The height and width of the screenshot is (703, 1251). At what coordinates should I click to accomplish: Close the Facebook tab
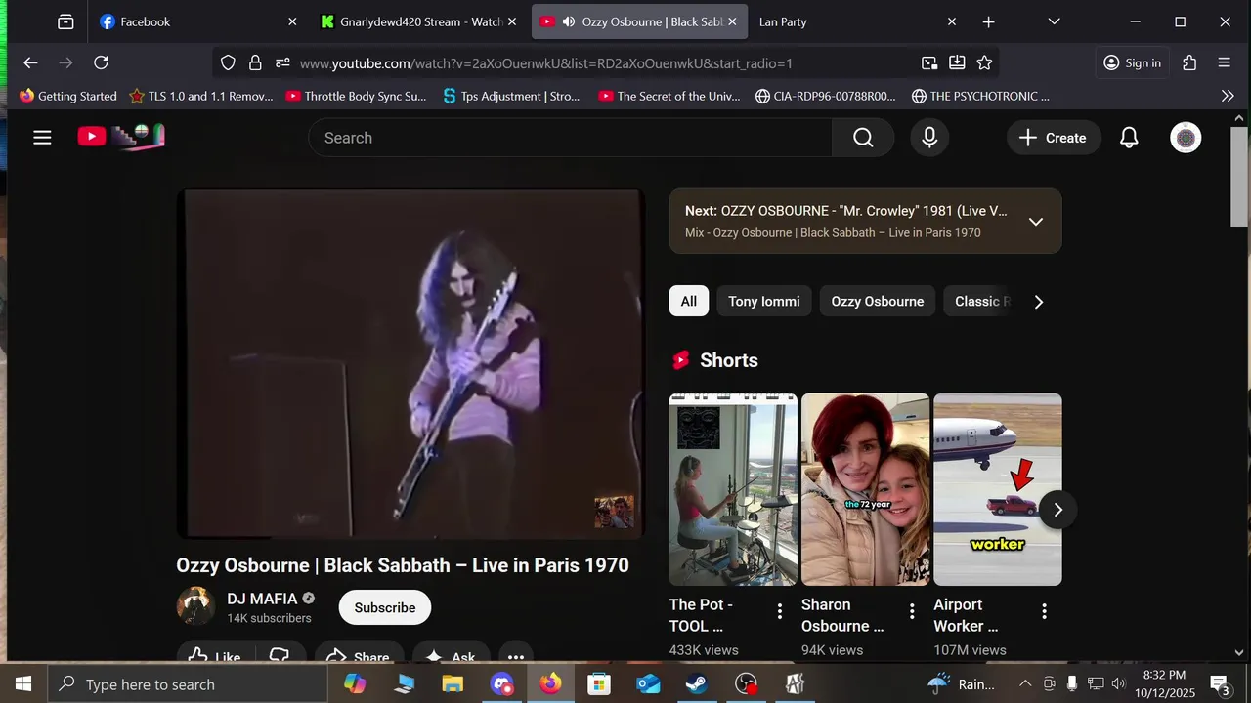coord(291,21)
